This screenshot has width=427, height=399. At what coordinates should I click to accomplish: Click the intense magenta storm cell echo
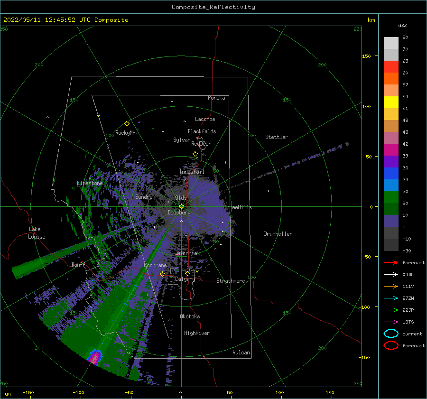pyautogui.click(x=95, y=357)
